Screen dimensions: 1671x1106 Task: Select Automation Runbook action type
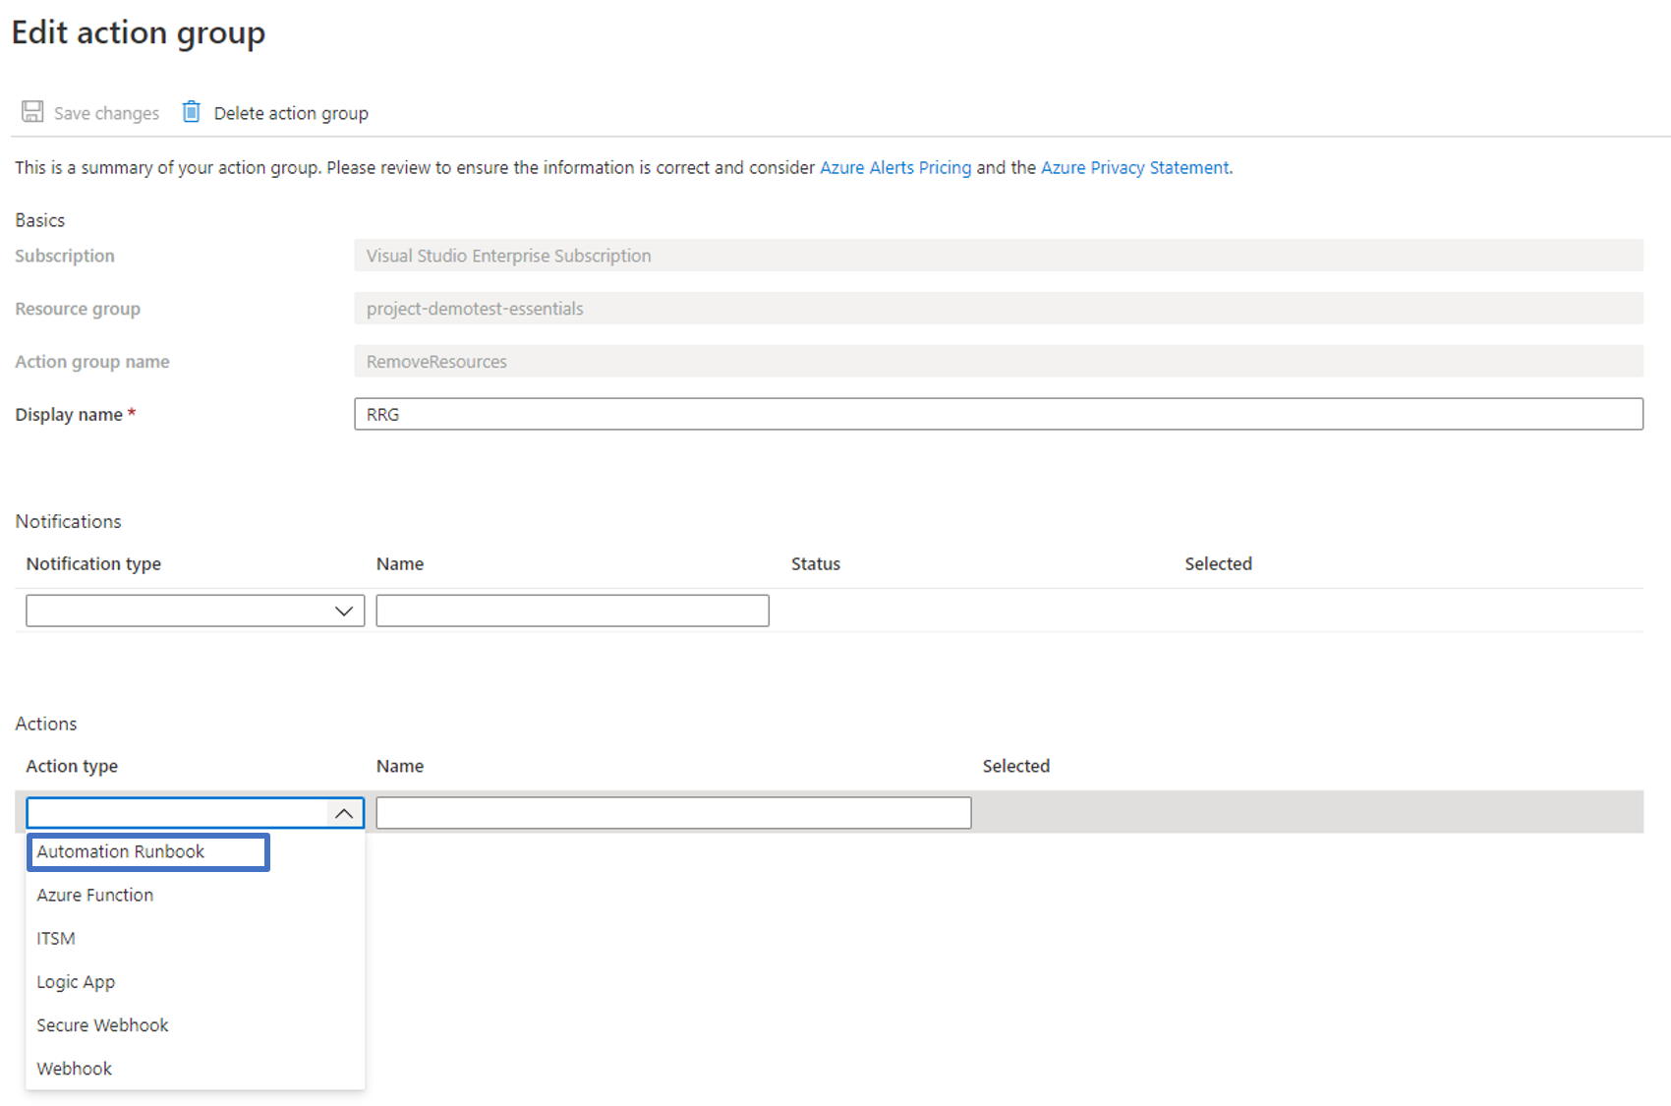point(148,851)
